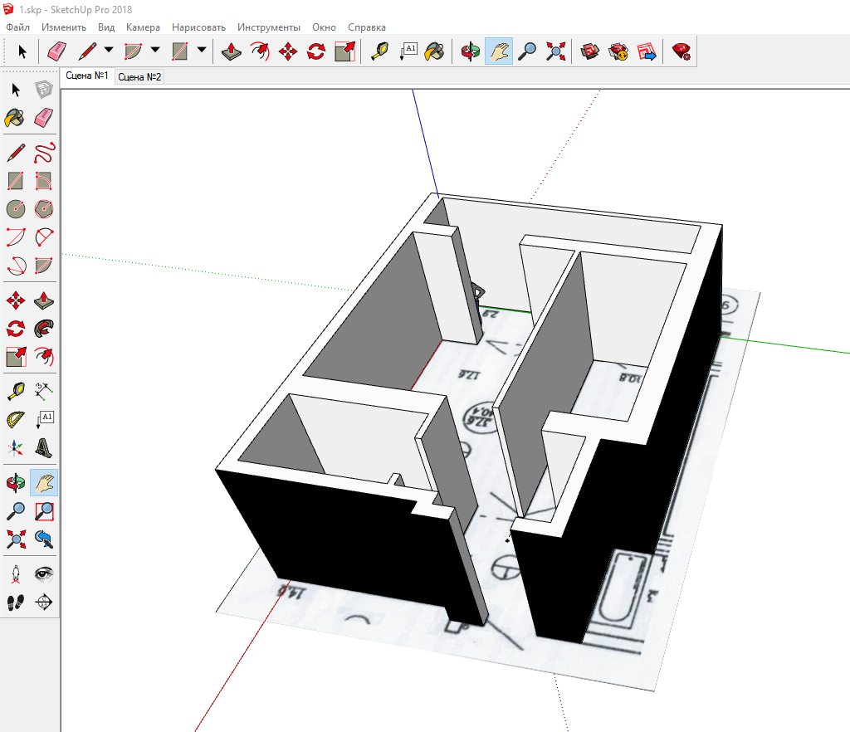Choose the Protractor tool

pyautogui.click(x=15, y=418)
